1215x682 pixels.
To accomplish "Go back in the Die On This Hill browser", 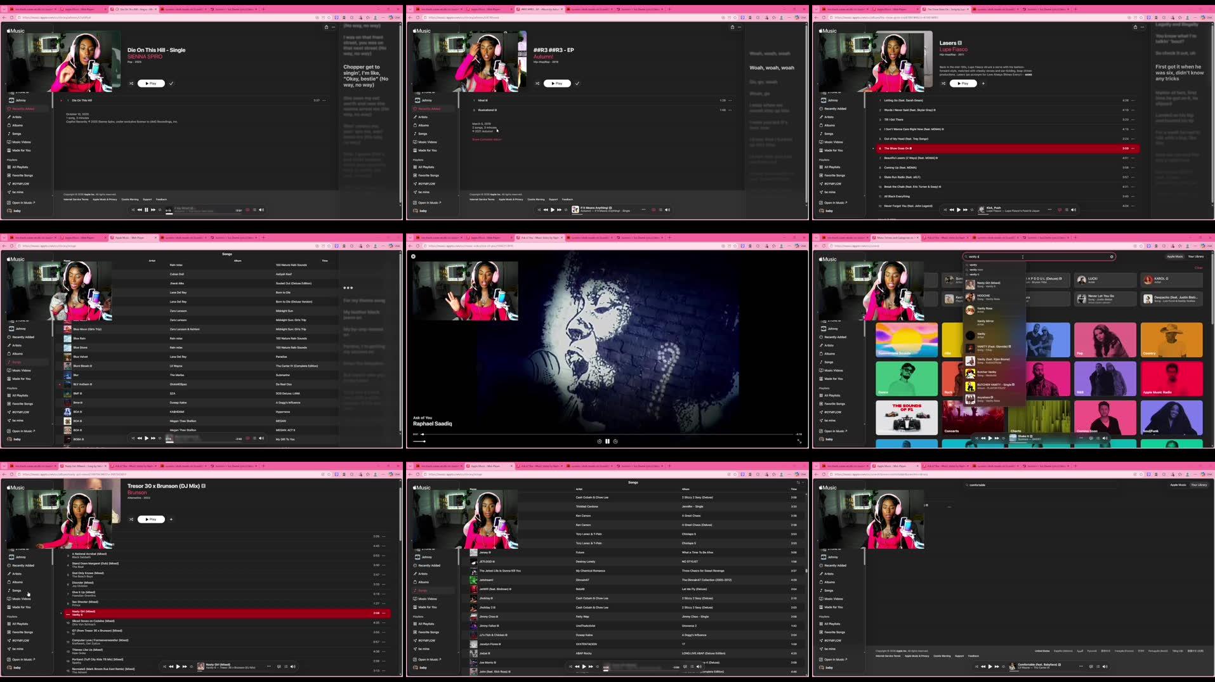I will (4, 17).
